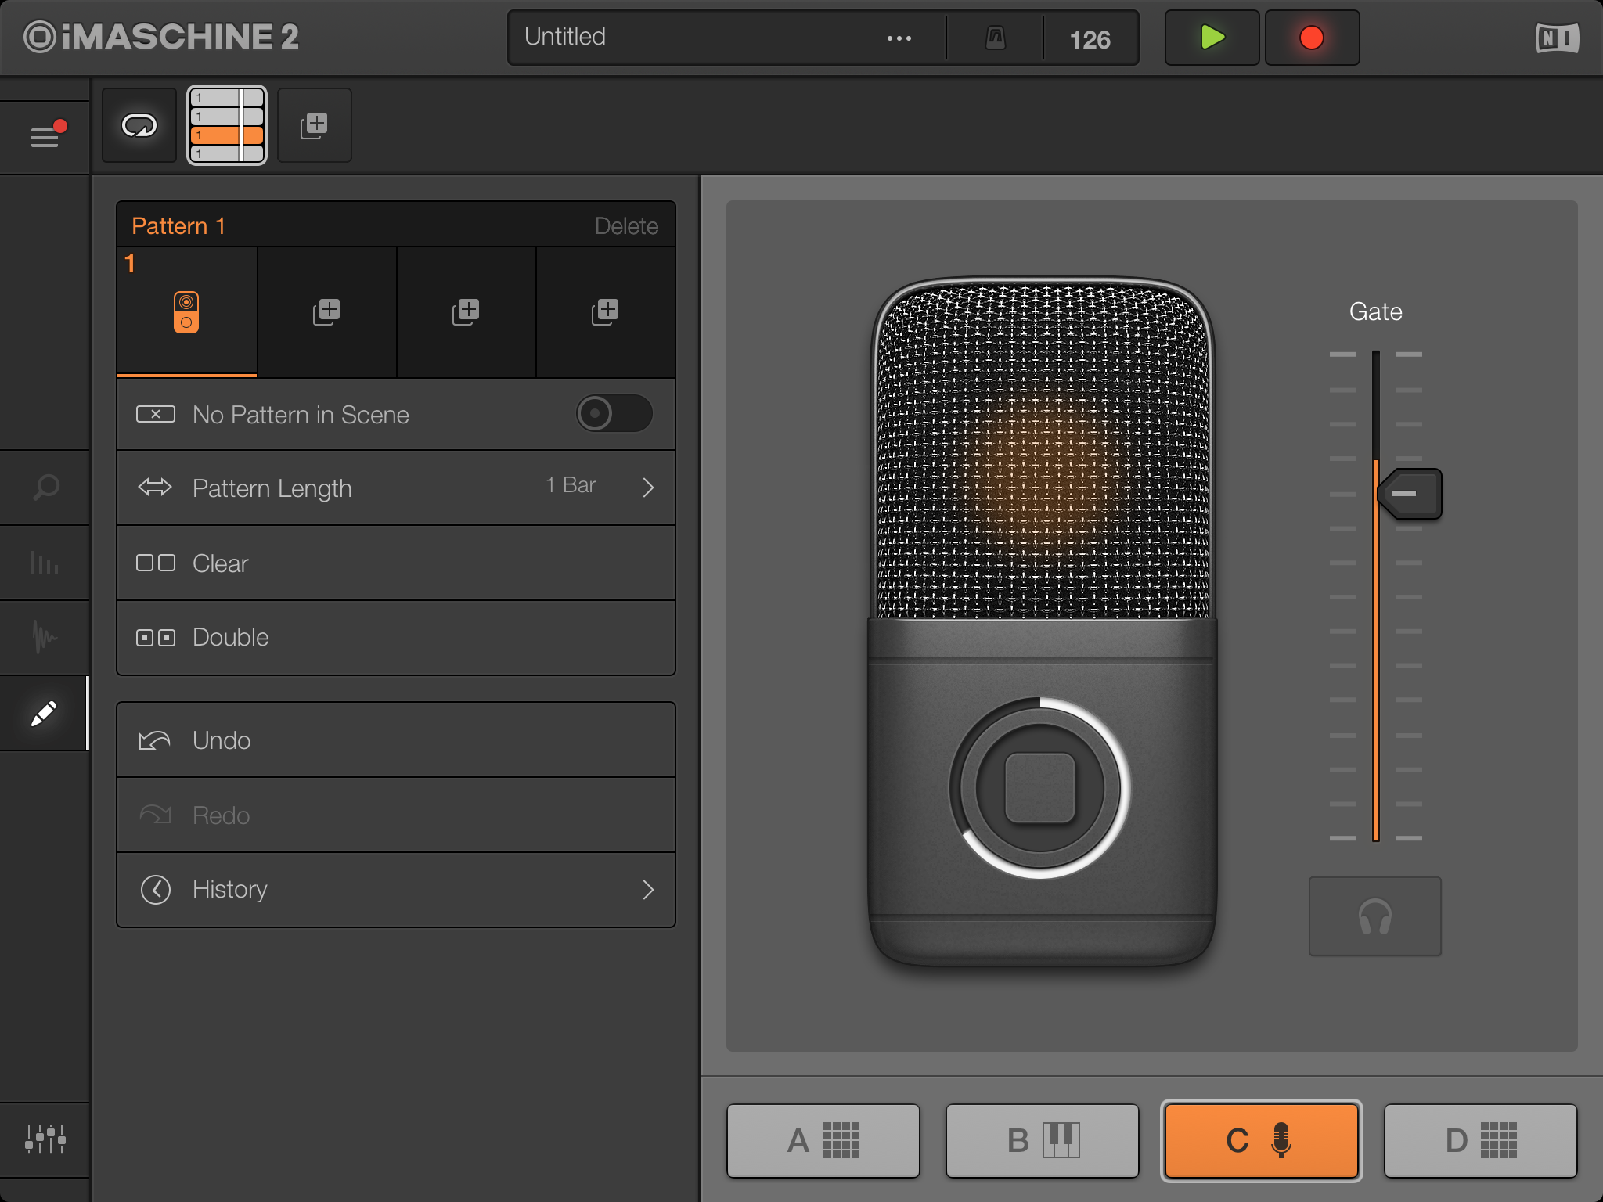This screenshot has height=1202, width=1603.
Task: Switch to group B keyboard
Action: [1043, 1141]
